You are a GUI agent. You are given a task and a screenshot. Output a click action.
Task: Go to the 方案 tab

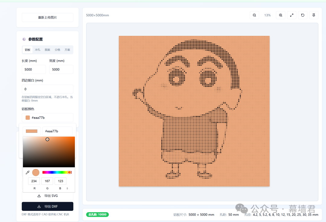pyautogui.click(x=67, y=50)
